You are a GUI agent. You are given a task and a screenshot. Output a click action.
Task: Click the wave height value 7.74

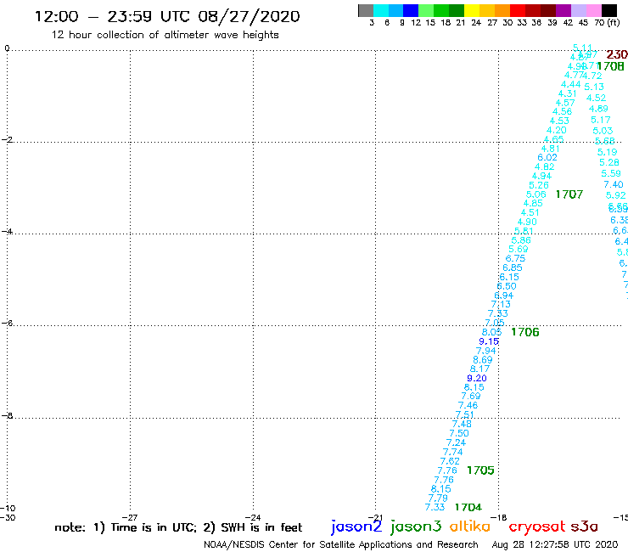click(453, 452)
